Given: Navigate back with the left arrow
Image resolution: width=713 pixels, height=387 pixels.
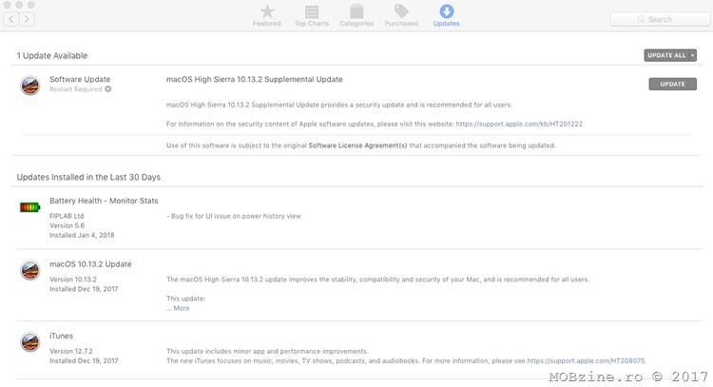Looking at the screenshot, I should coord(13,19).
